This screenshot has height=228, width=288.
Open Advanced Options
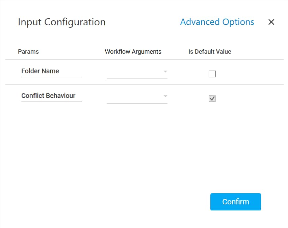tap(217, 22)
